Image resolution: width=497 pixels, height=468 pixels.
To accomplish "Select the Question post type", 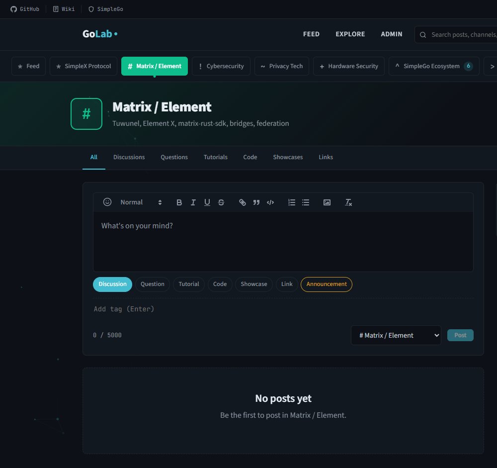I will pos(153,284).
